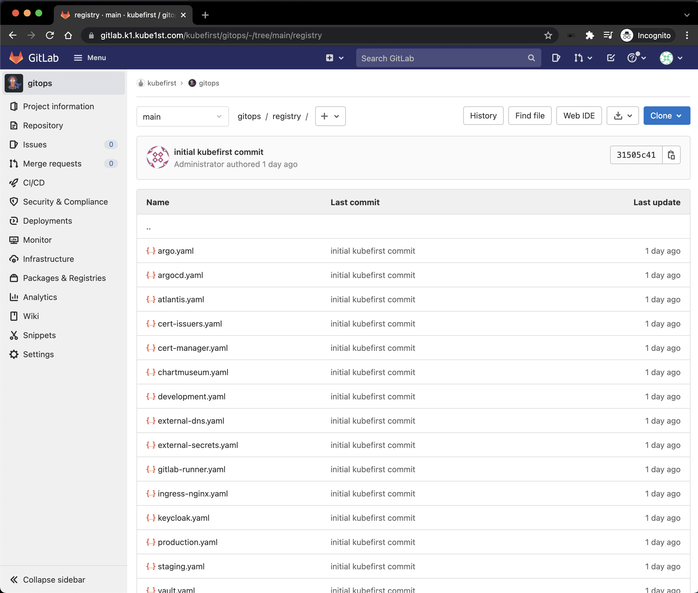Open the Merge requests dropdown in navbar
Screen dimensions: 698x593
[583, 58]
